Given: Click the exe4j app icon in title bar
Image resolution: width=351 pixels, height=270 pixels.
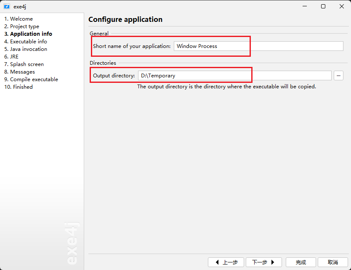Looking at the screenshot, I should pyautogui.click(x=7, y=6).
